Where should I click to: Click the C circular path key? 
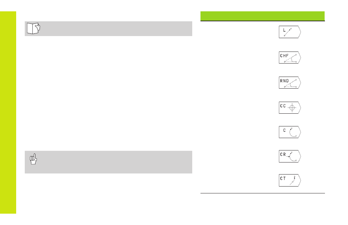click(x=290, y=132)
